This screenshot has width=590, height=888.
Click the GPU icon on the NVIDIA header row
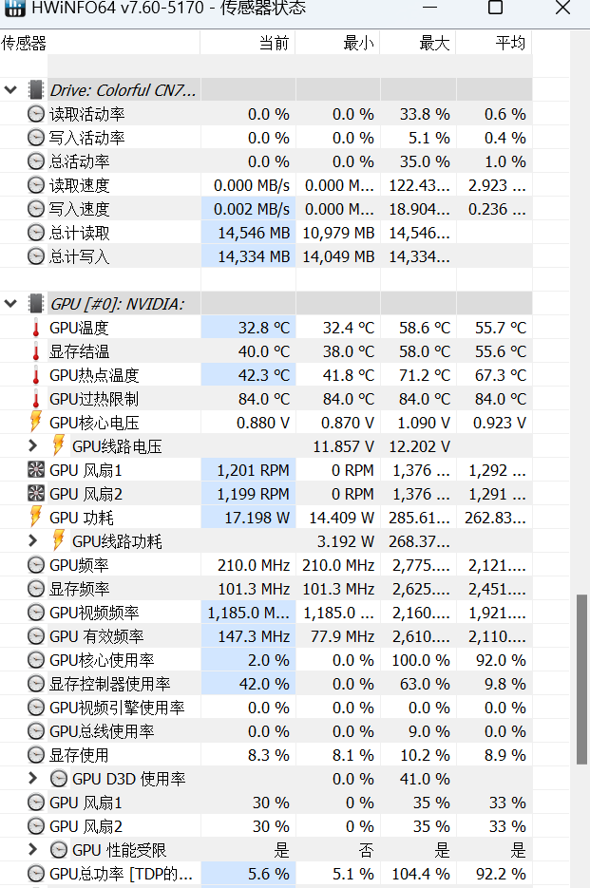34,303
